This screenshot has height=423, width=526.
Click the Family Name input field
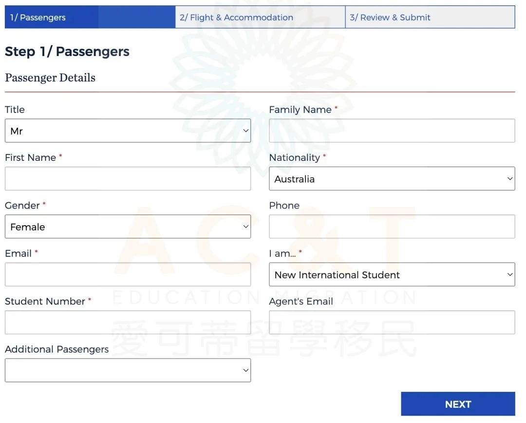click(392, 131)
